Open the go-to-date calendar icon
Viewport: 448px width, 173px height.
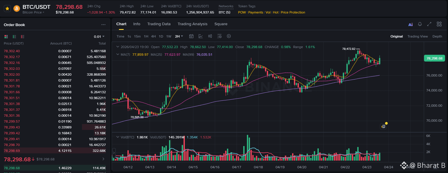pos(191,36)
